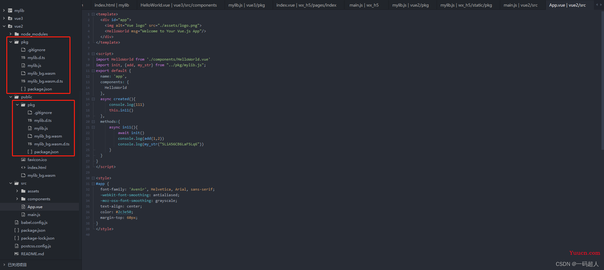Open the HelloWorld.vue | vue3/src/components tab
This screenshot has width=604, height=270.
(179, 5)
